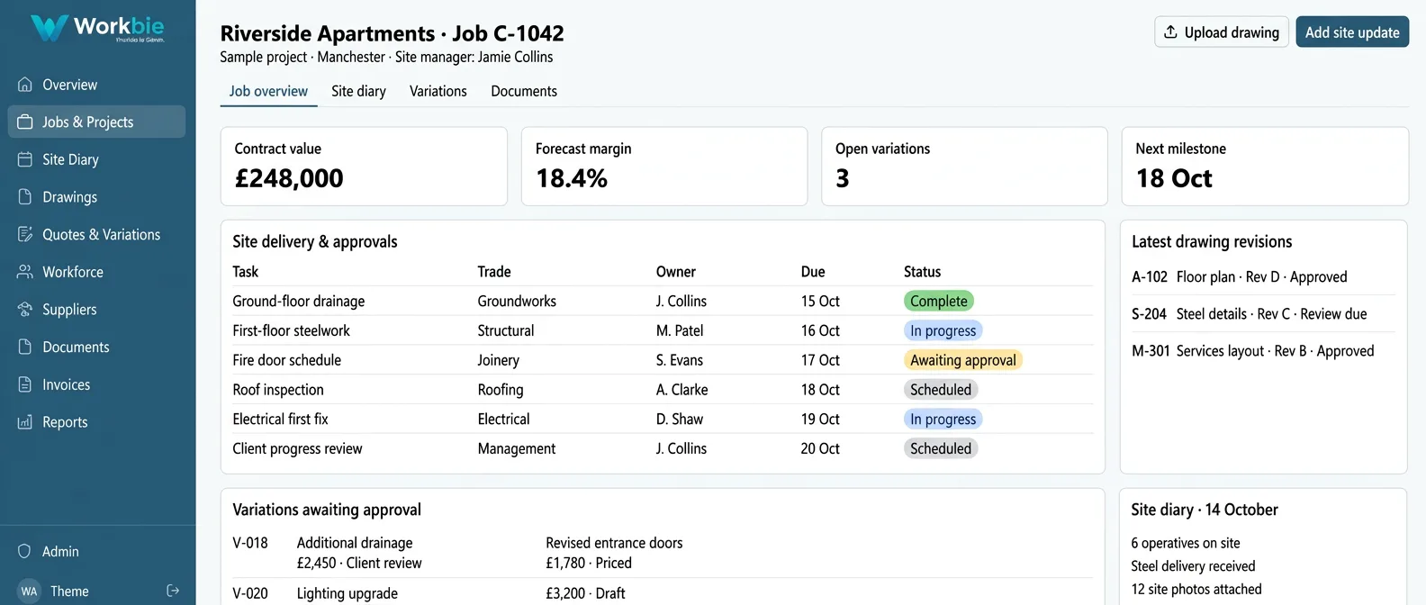Select the Electrical first fix task
The image size is (1426, 605).
click(x=280, y=420)
